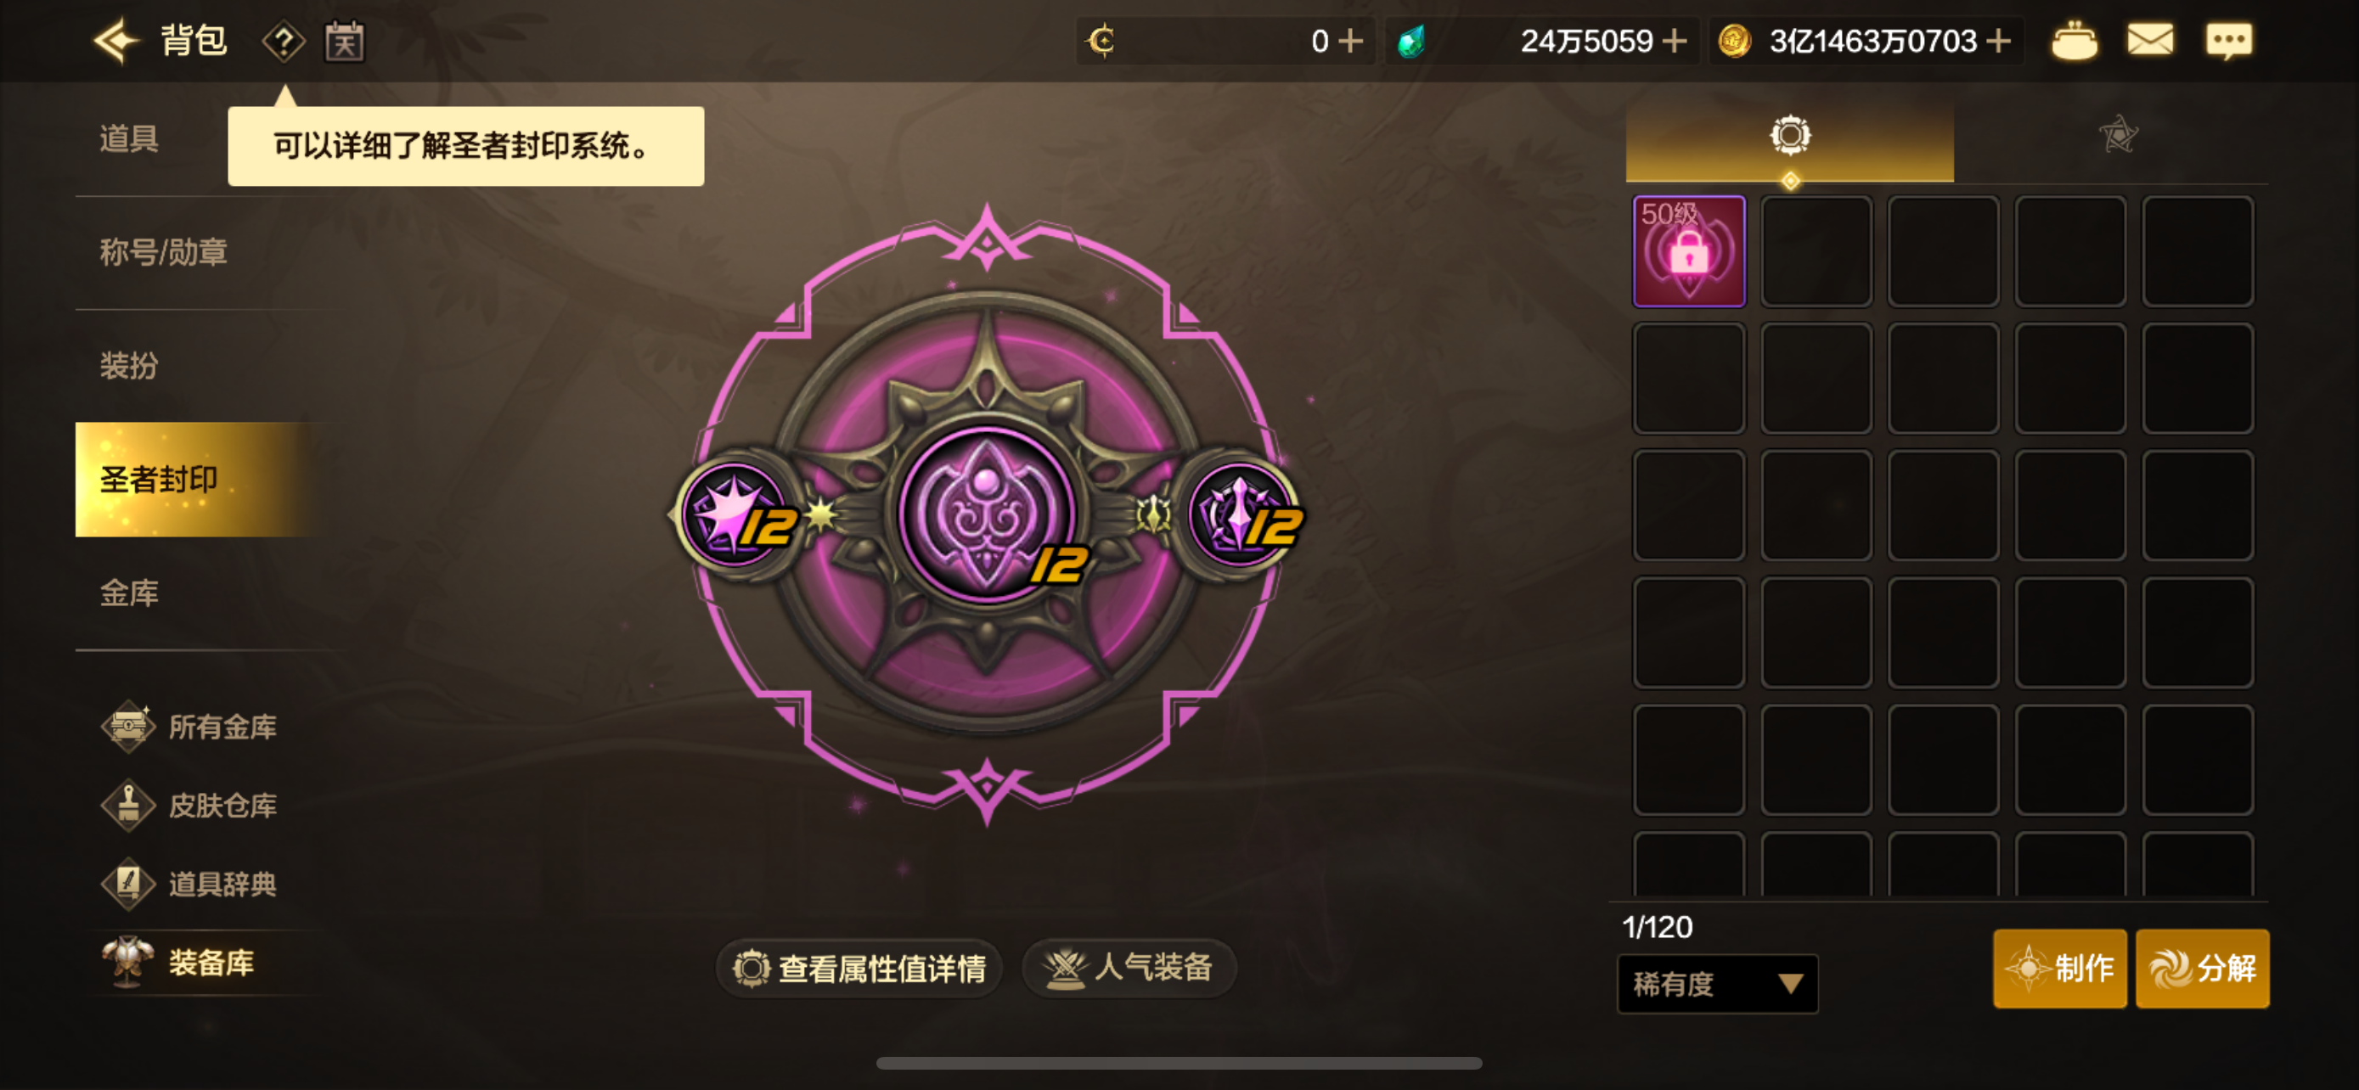The image size is (2359, 1090).
Task: Switch to the pentagram star inventory tab
Action: [x=2118, y=136]
